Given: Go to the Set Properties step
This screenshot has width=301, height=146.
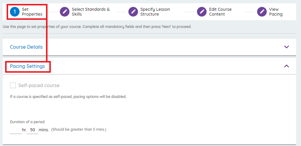Looking at the screenshot, I should coord(32,12).
